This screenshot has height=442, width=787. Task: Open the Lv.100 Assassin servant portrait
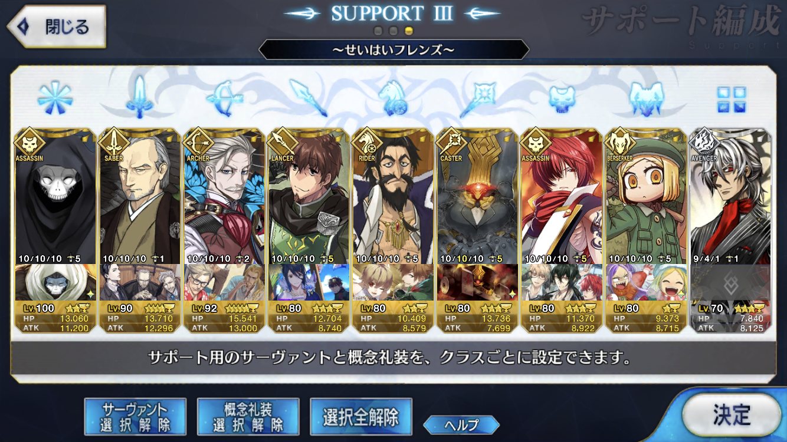[x=55, y=196]
